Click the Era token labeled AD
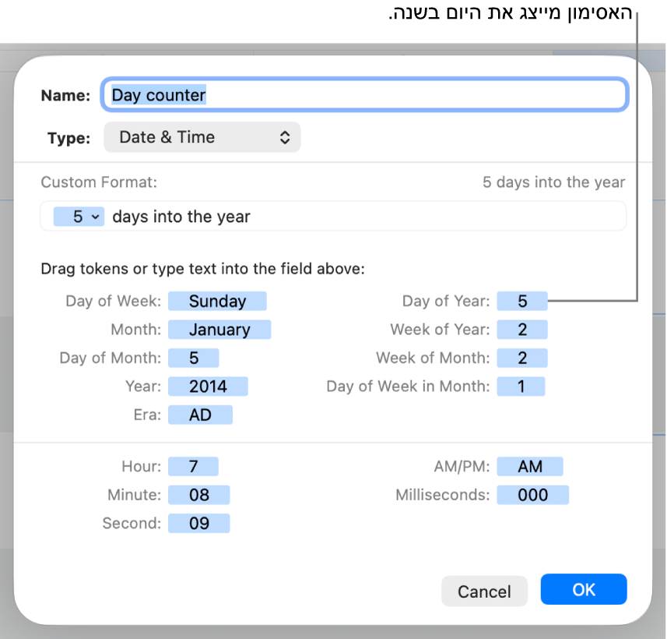This screenshot has width=667, height=639. click(x=200, y=414)
